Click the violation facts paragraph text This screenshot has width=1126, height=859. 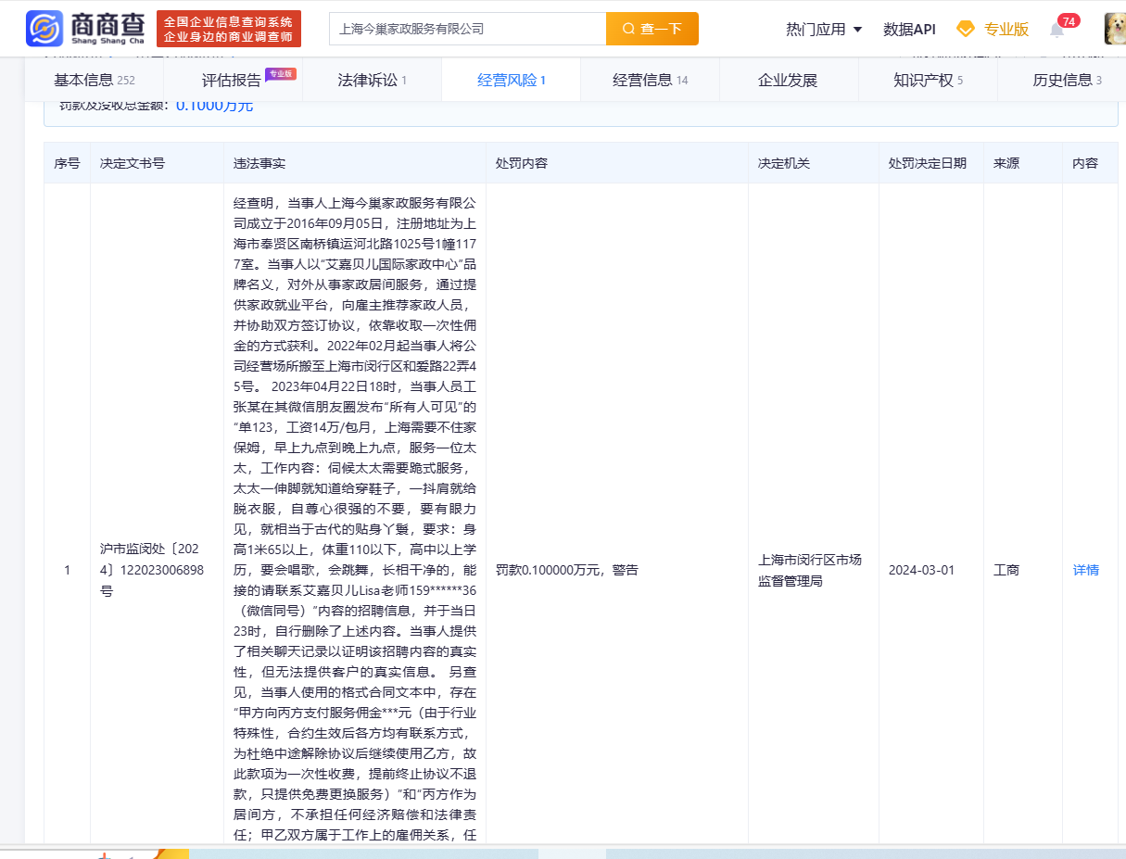(x=355, y=519)
